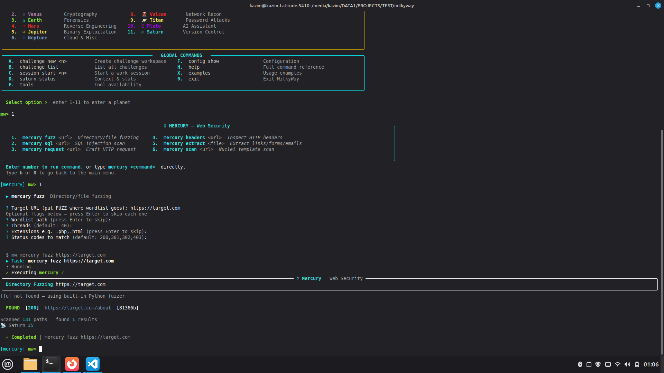Open the on-screen keyboard tray icon
The width and height of the screenshot is (664, 373).
(x=608, y=364)
